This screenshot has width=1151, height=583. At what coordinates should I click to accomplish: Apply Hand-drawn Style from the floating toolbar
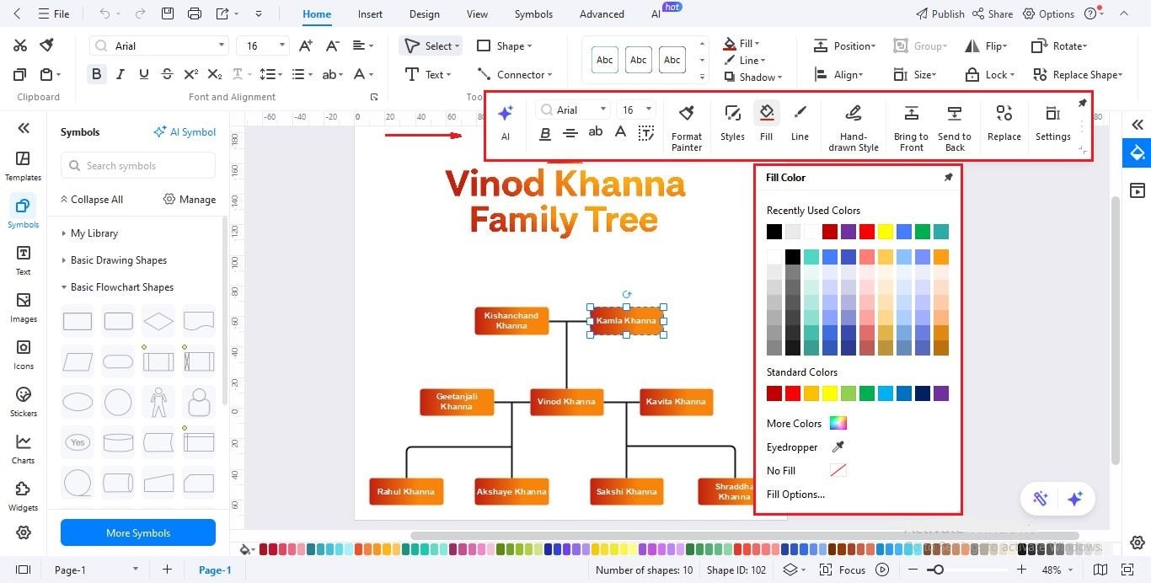point(853,124)
